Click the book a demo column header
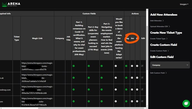This screenshot has width=192, height=109. pyautogui.click(x=119, y=38)
